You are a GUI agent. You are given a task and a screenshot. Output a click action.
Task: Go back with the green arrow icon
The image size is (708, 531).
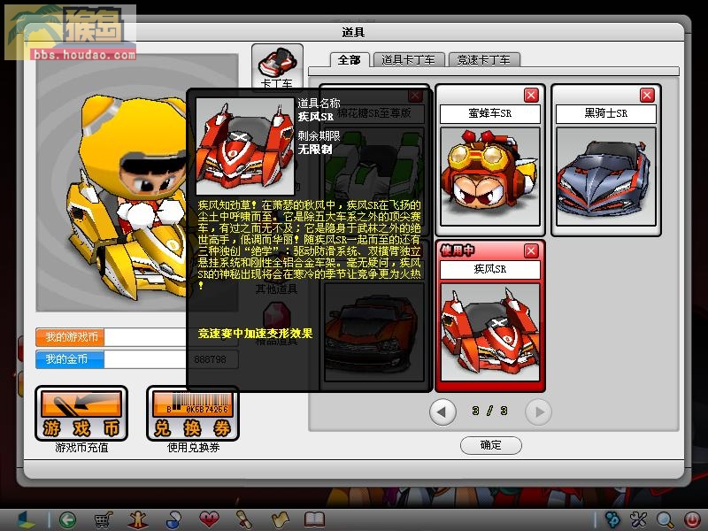point(68,519)
